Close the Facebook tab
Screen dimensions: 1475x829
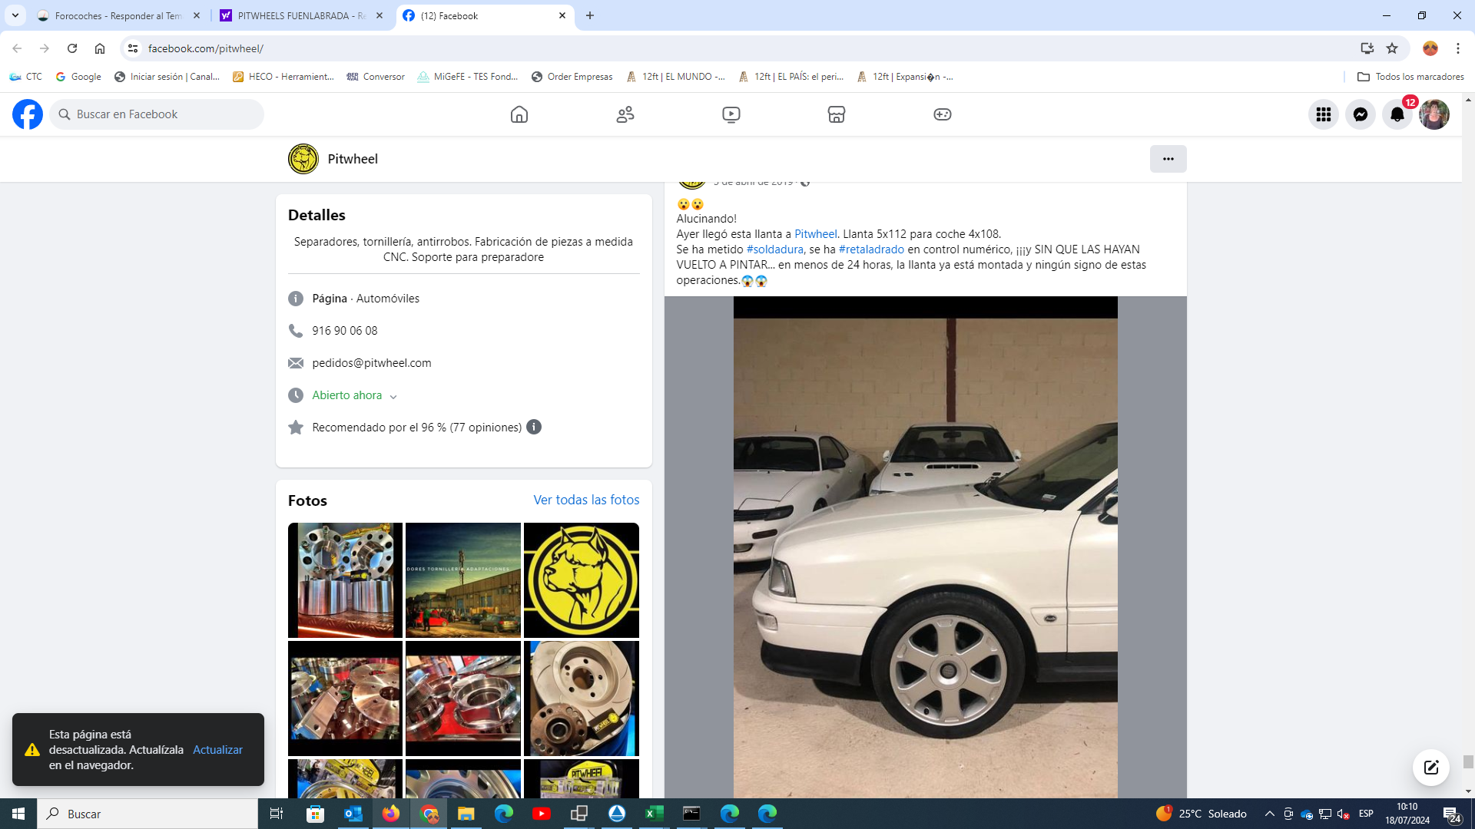tap(562, 15)
